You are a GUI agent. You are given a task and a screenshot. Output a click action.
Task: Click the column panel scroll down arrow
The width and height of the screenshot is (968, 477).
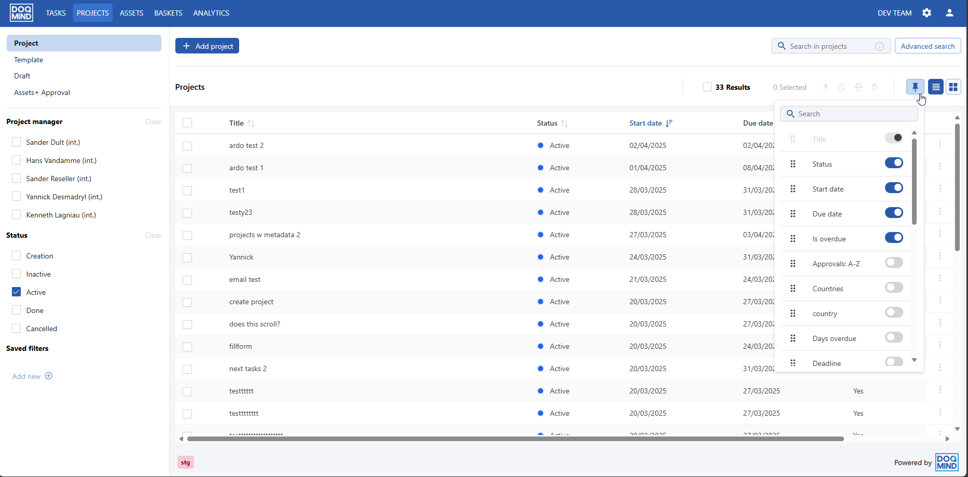914,360
